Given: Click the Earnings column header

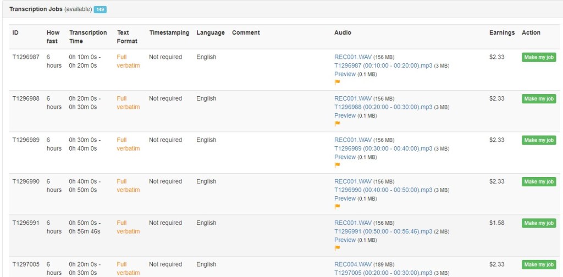Looking at the screenshot, I should click(502, 32).
